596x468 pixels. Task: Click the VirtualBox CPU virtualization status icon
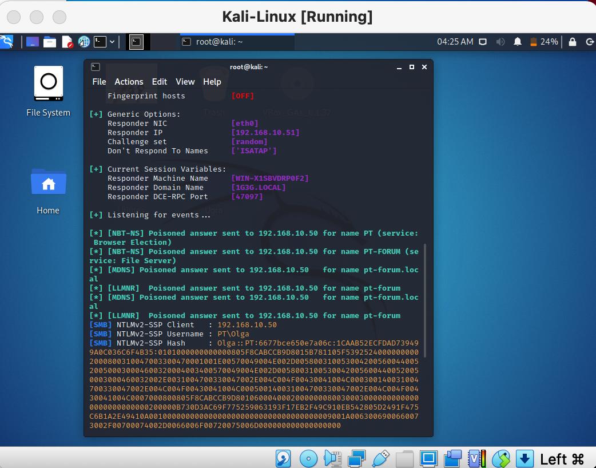pos(476,459)
